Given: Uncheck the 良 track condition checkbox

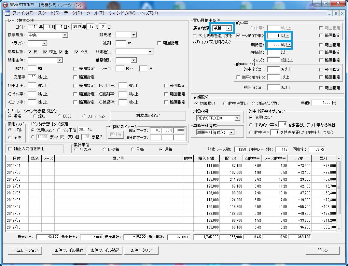Looking at the screenshot, I should (30, 52).
